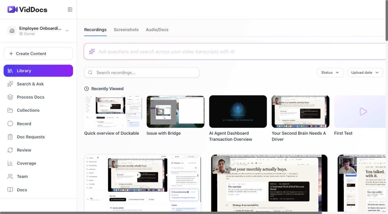Open the first large recording card
Image resolution: width=388 pixels, height=214 pixels.
(143, 183)
